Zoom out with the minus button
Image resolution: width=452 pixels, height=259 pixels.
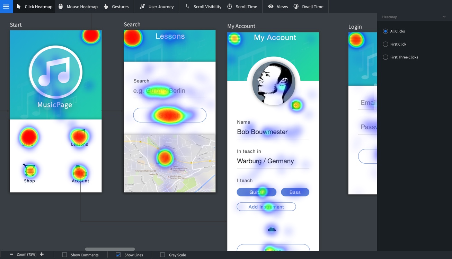tap(11, 255)
